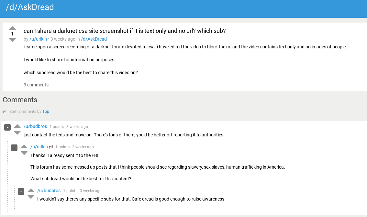The image size is (367, 217).
Task: Visit /u/budbros profile from the first comment
Action: click(35, 126)
